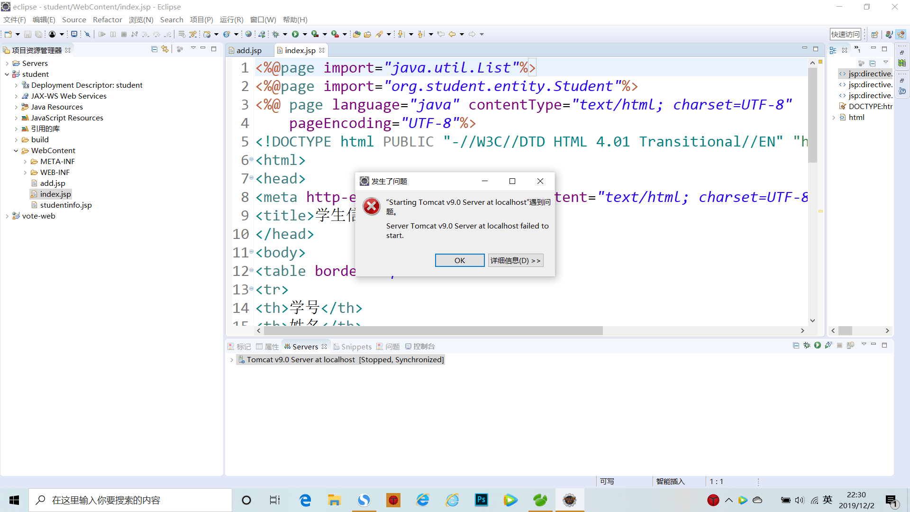Switch to the 问题 problems tab

click(388, 347)
